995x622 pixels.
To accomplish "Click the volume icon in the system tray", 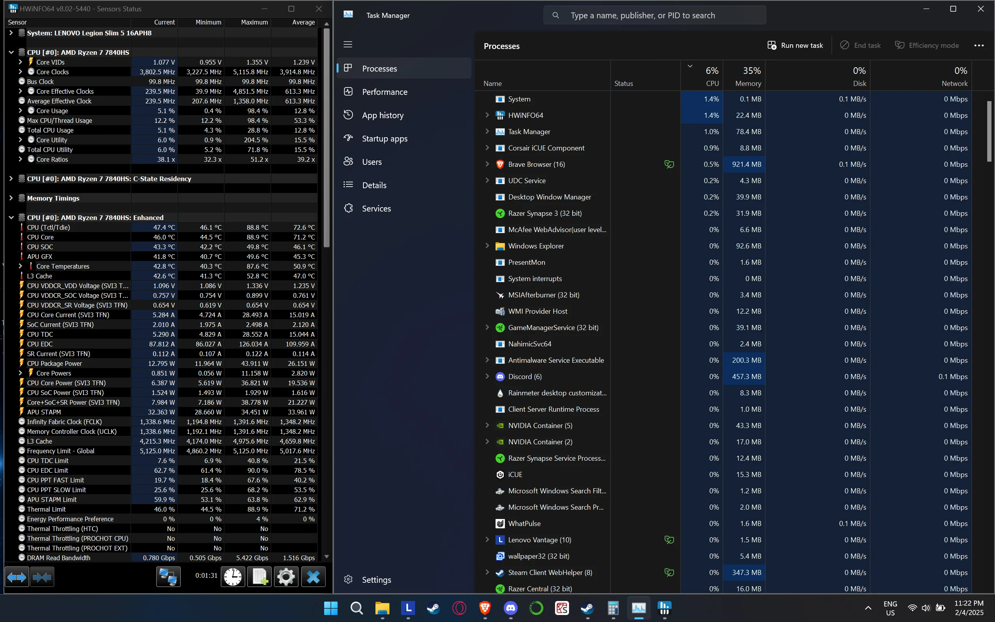I will point(925,608).
